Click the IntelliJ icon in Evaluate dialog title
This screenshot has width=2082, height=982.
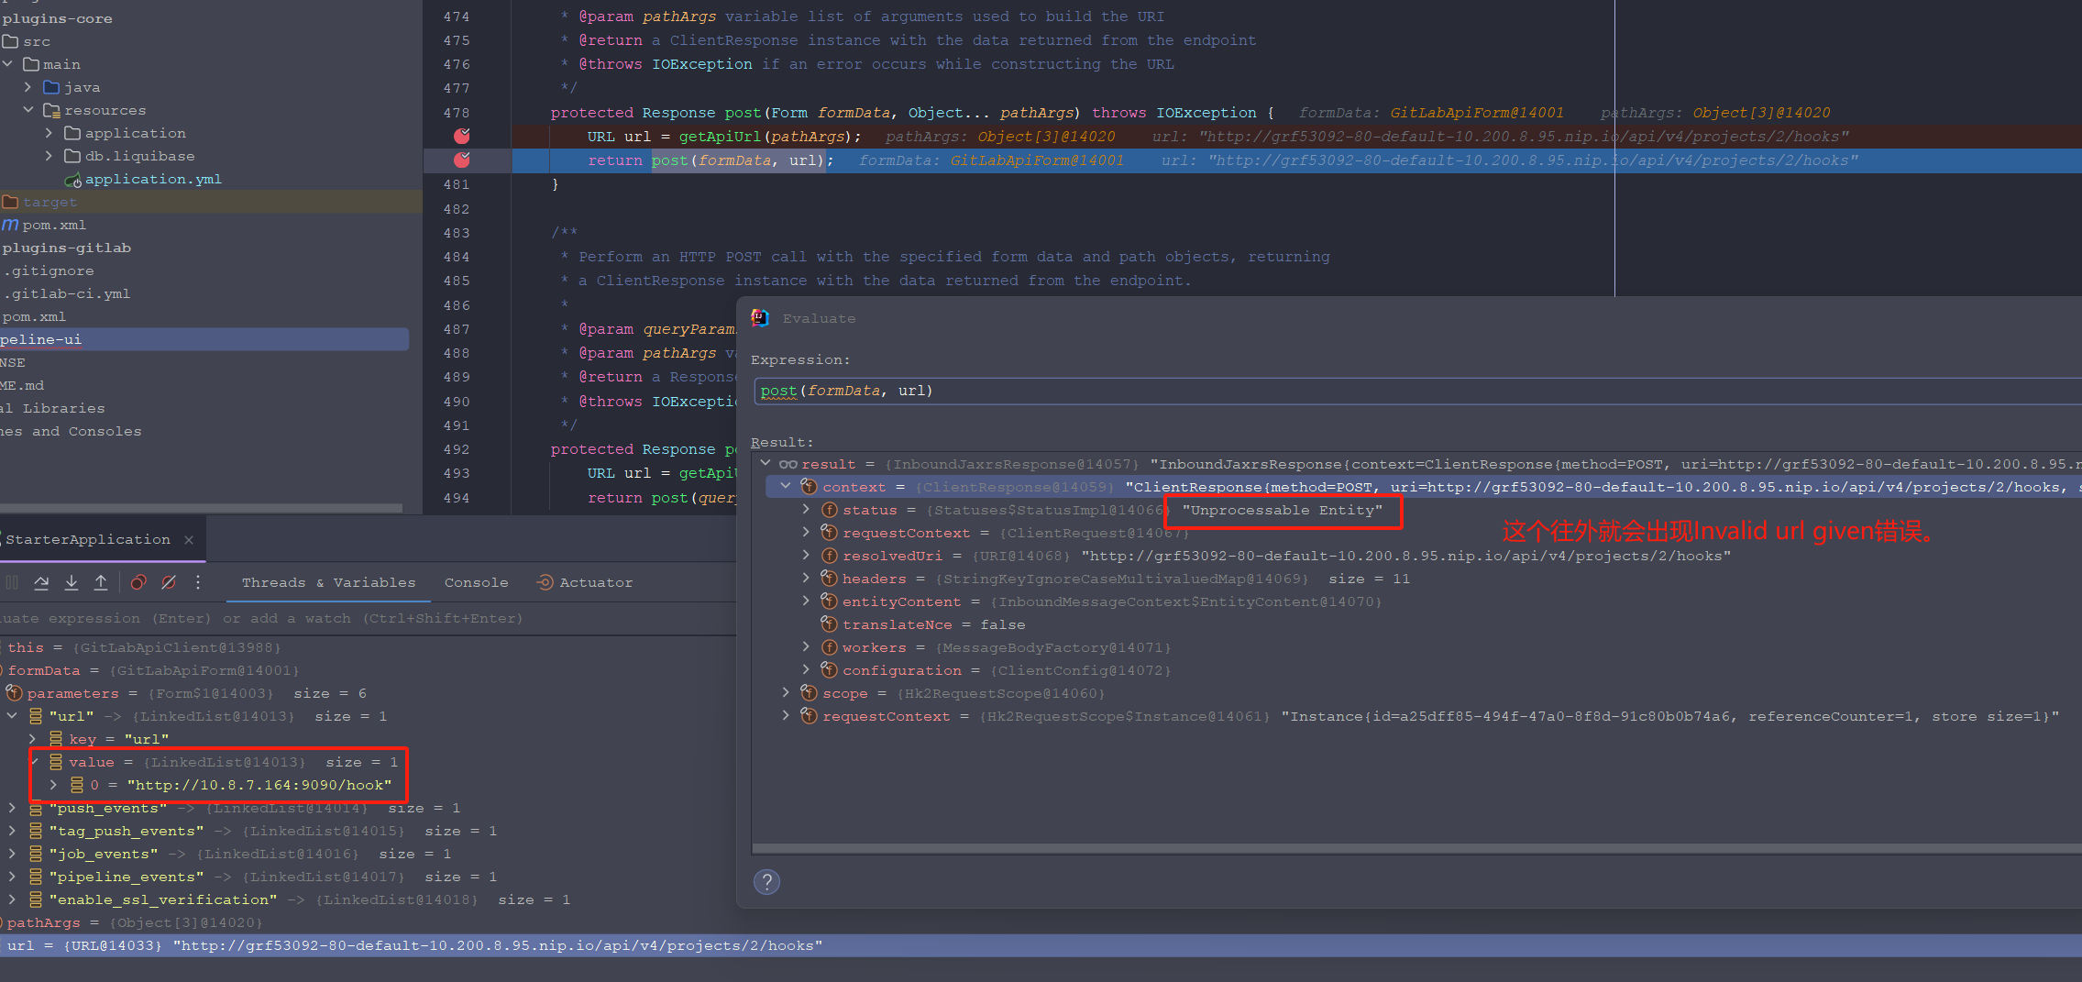pos(760,318)
